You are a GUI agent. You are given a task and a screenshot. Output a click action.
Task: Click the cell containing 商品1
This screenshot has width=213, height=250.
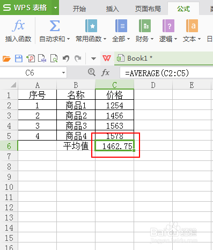(76, 105)
